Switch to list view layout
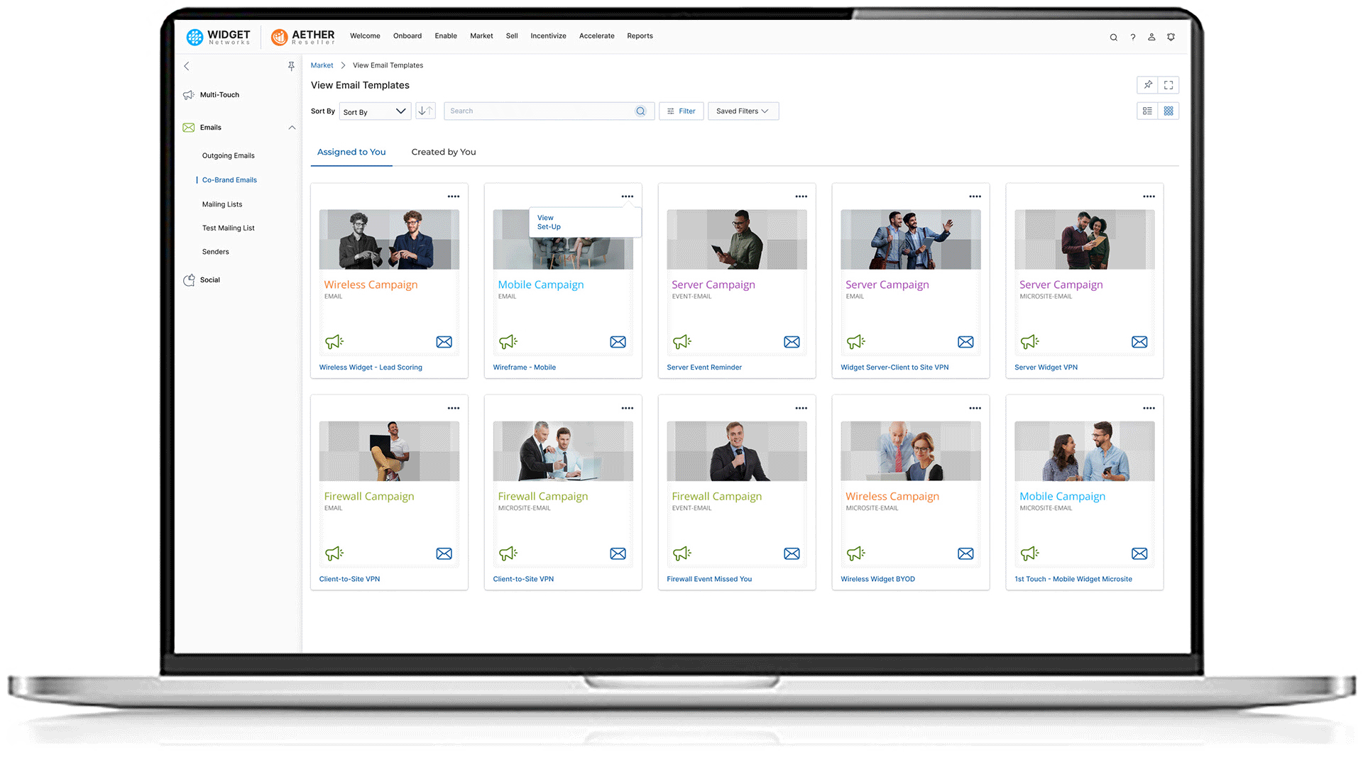 click(1147, 111)
